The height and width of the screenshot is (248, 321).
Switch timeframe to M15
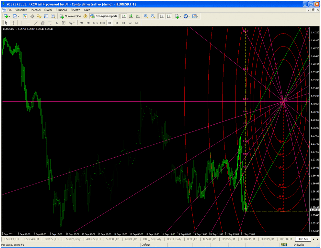[96, 23]
